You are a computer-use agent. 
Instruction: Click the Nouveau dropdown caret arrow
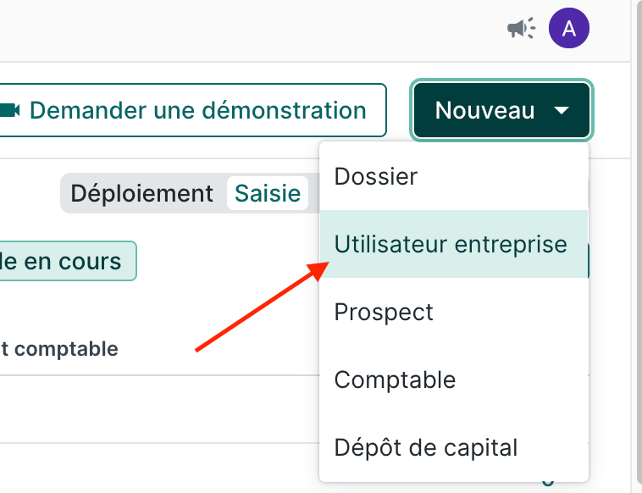[562, 110]
